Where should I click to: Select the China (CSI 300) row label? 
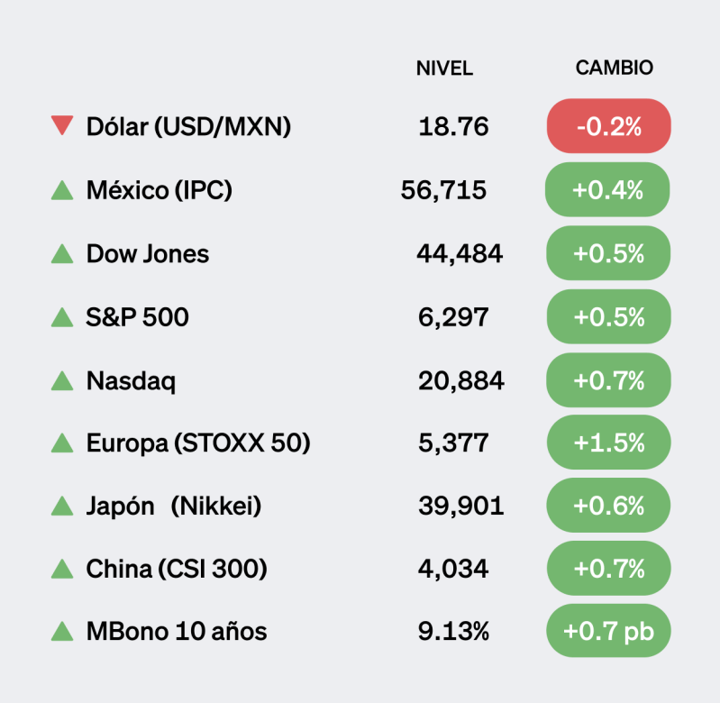(177, 570)
